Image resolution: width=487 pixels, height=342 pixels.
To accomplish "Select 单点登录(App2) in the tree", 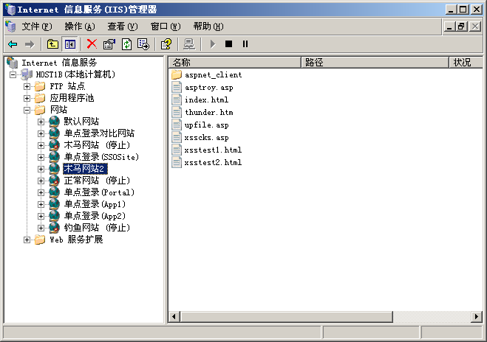I will (x=95, y=216).
